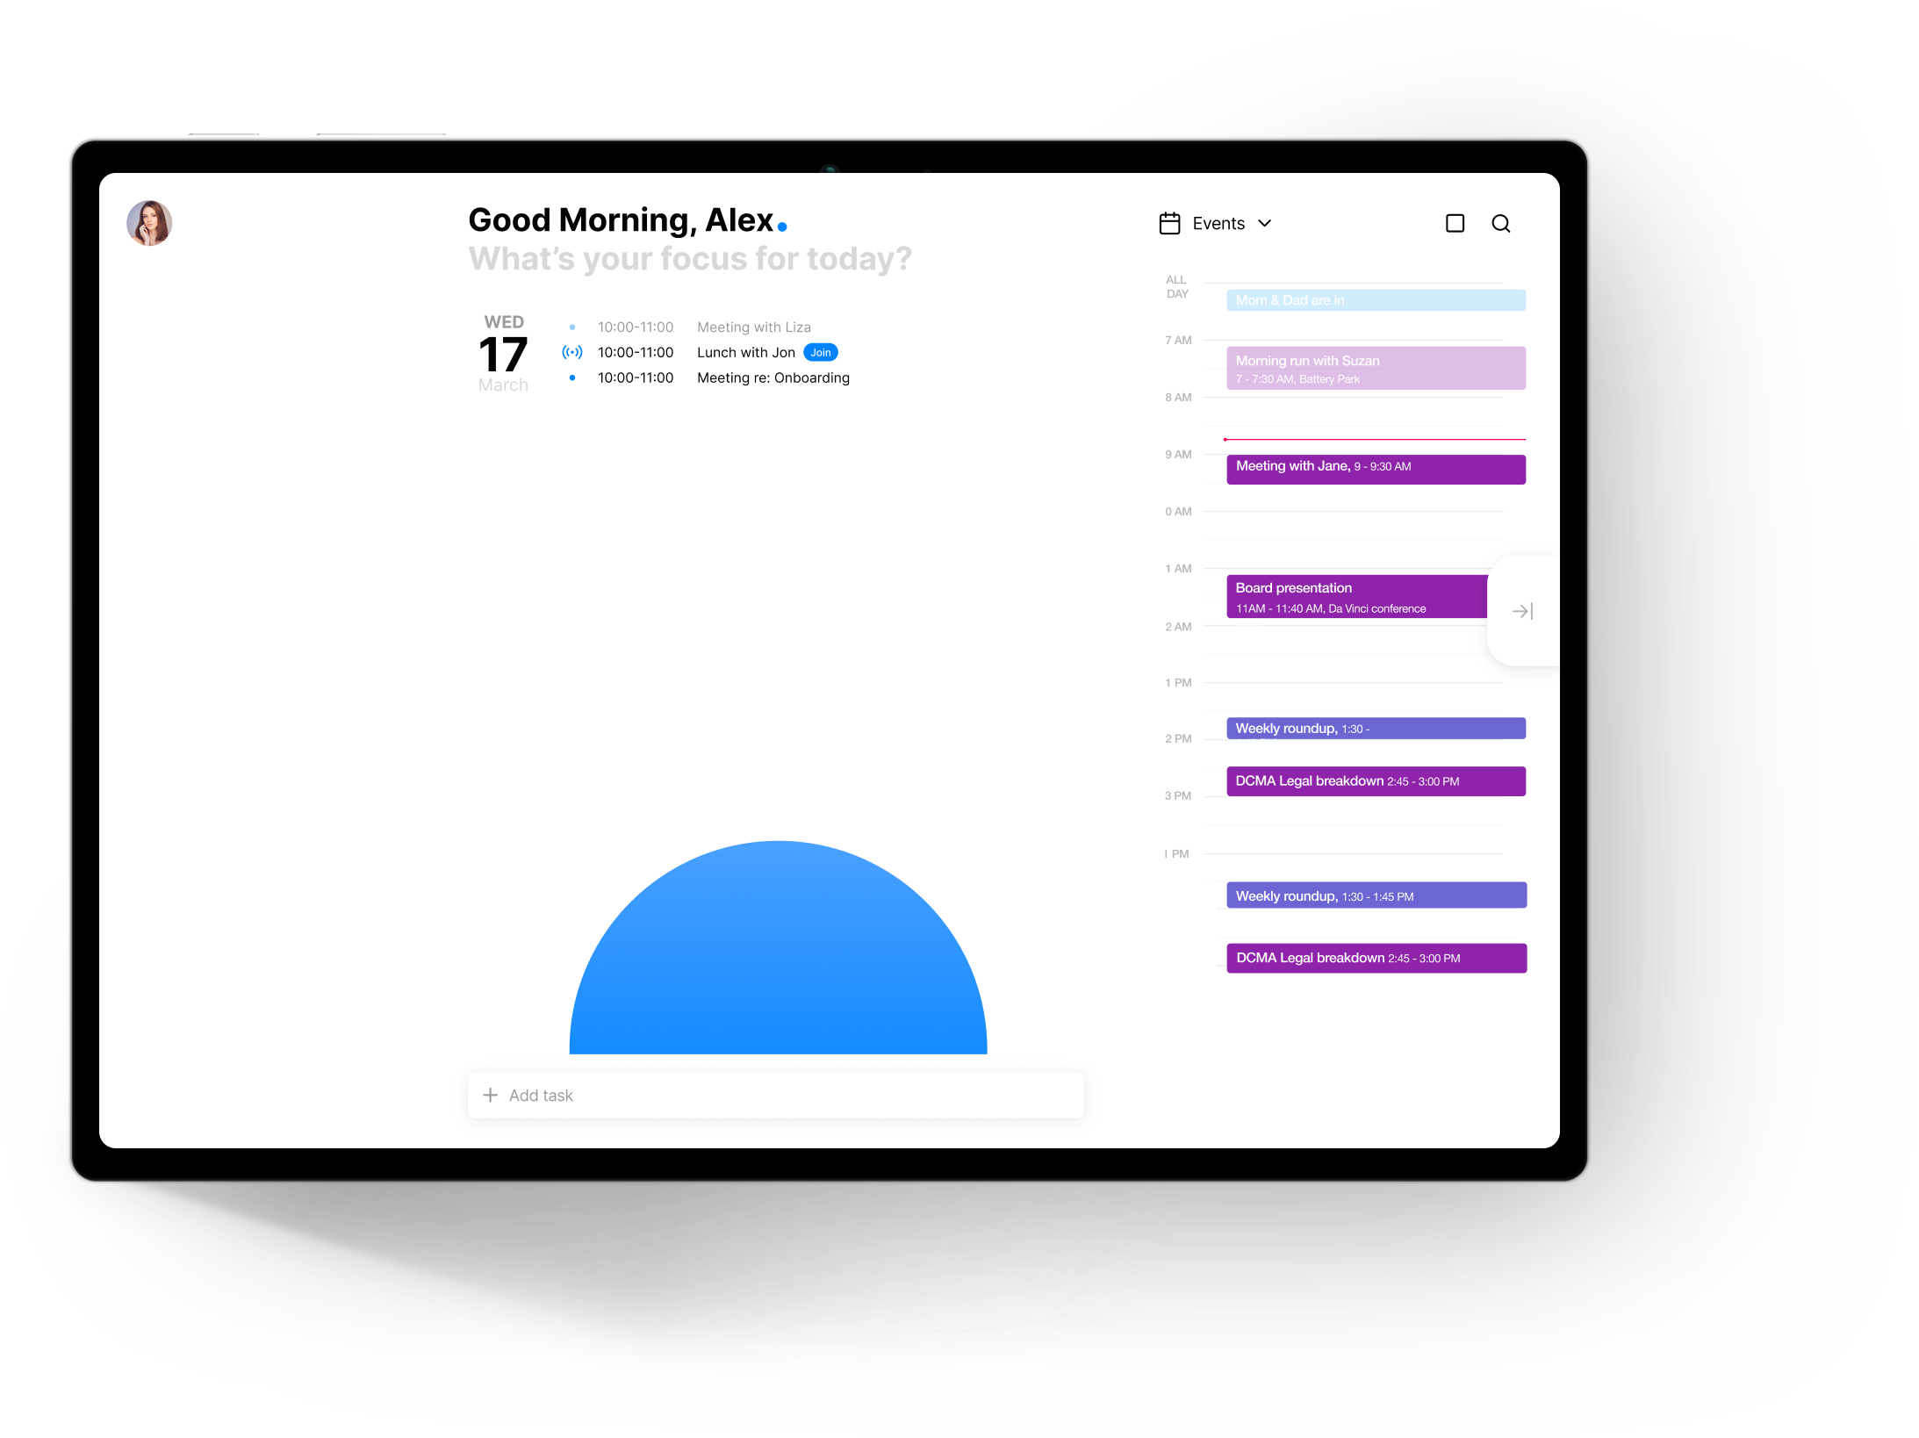Expand the Wednesday 17 March date section

(503, 352)
